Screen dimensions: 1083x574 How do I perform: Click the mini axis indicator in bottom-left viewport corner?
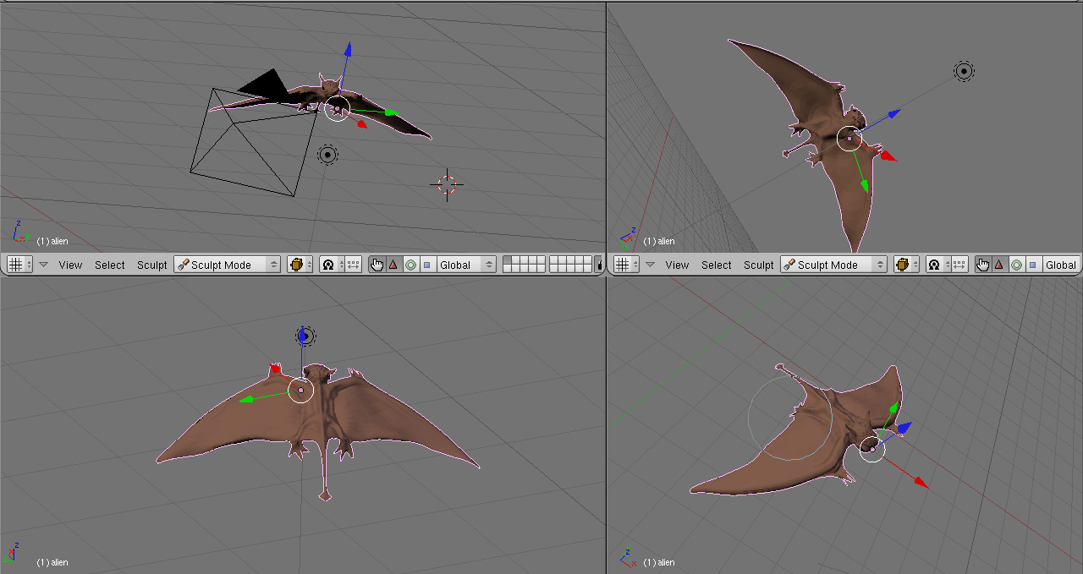pos(11,552)
